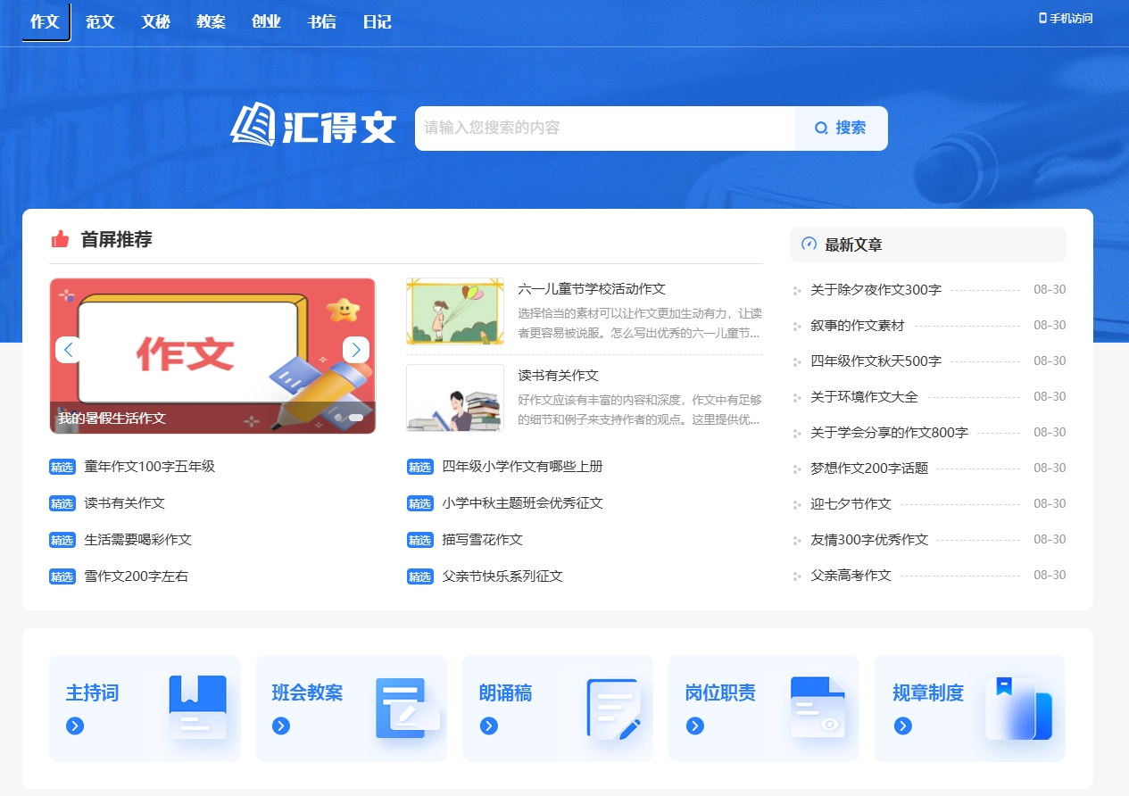
Task: Click the clock icon beside 最新文章
Action: point(809,244)
